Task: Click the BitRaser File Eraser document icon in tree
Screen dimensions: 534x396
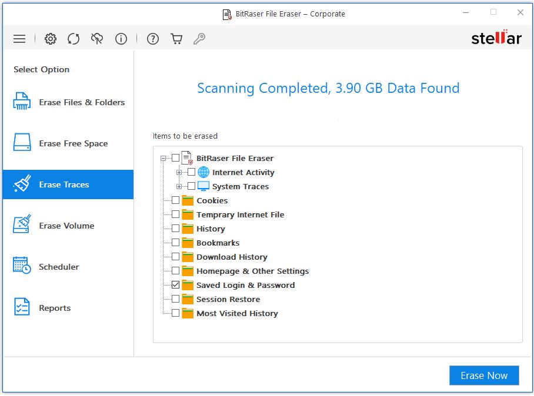Action: (x=187, y=158)
